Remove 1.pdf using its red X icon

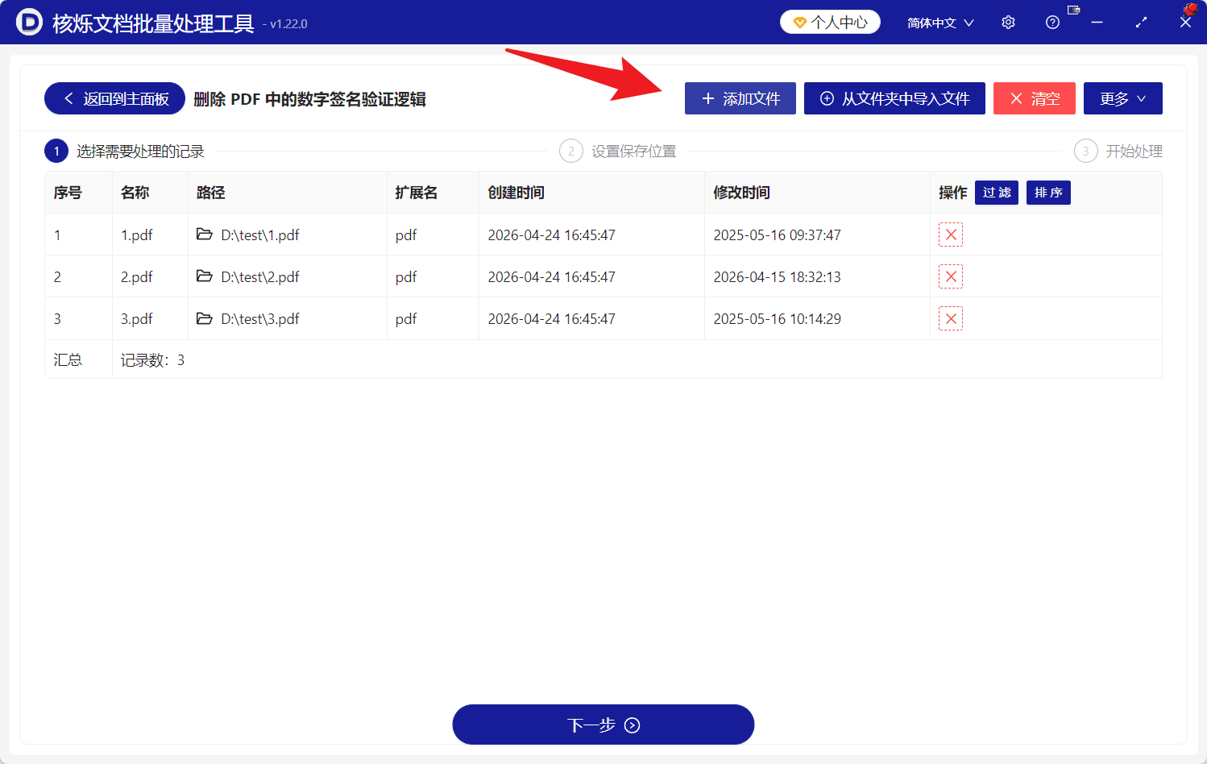(x=950, y=235)
